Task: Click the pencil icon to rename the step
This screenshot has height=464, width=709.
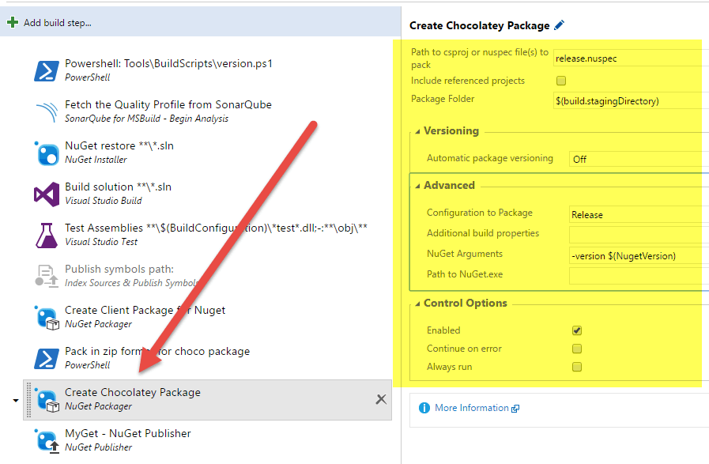Action: [x=560, y=25]
